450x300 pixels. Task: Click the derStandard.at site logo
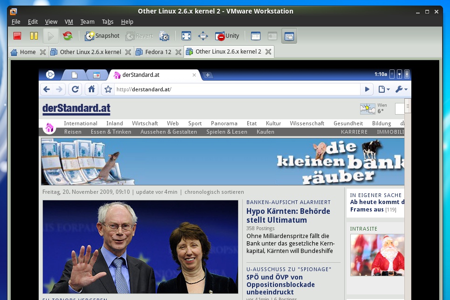(x=76, y=109)
